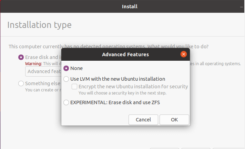This screenshot has height=149, width=245.
Task: Select the None radio option
Action: (x=66, y=68)
